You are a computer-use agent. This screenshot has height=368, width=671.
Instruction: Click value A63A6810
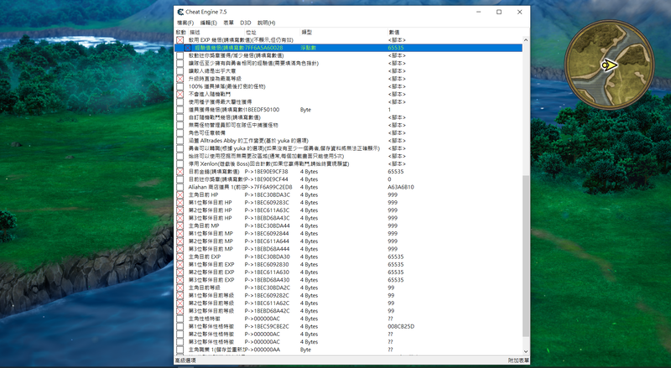point(401,187)
